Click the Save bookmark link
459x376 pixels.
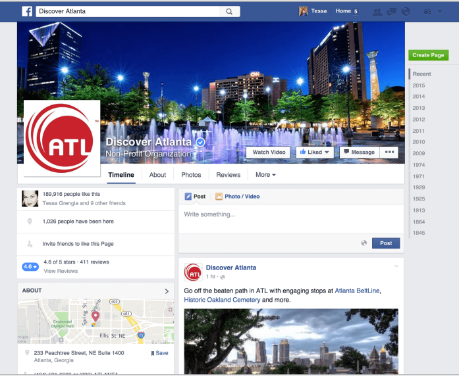pyautogui.click(x=159, y=353)
